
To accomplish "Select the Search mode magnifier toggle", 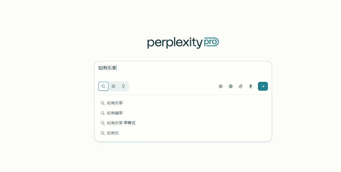I will point(103,86).
